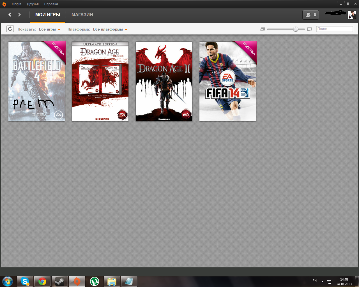Open uTorrent from the taskbar

click(x=95, y=281)
